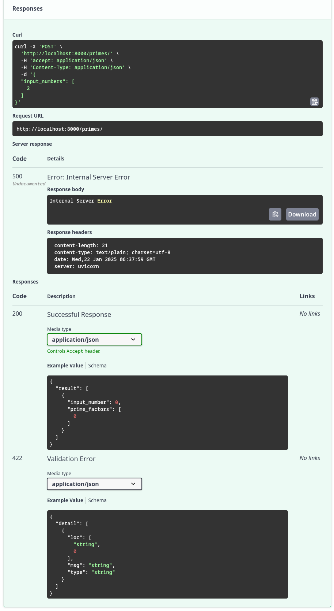334x611 pixels.
Task: Open media type dropdown for 200 response
Action: point(94,340)
